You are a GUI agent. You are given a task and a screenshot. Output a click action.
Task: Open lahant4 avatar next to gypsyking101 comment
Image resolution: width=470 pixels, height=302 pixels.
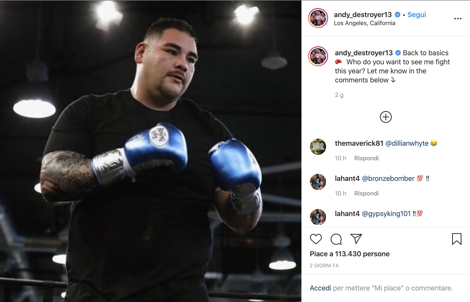click(318, 217)
